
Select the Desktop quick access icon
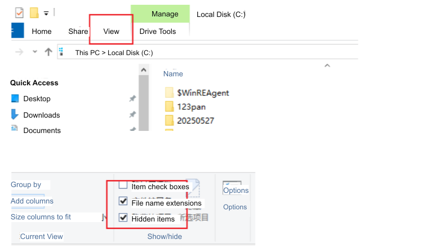point(15,98)
